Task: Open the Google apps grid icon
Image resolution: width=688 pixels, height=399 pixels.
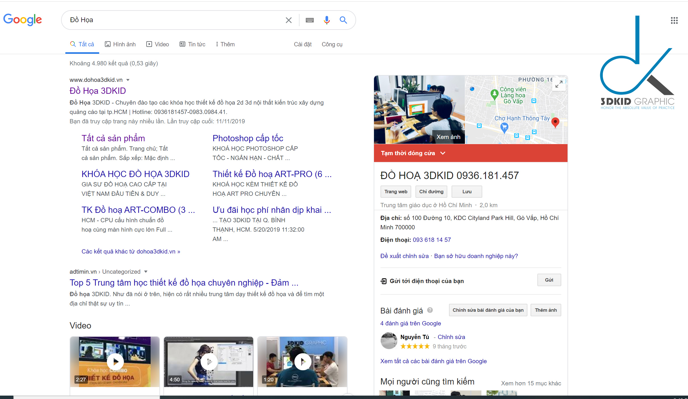Action: pos(674,20)
